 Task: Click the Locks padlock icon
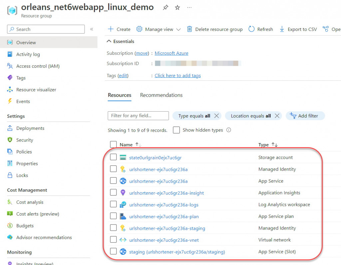pyautogui.click(x=10, y=175)
